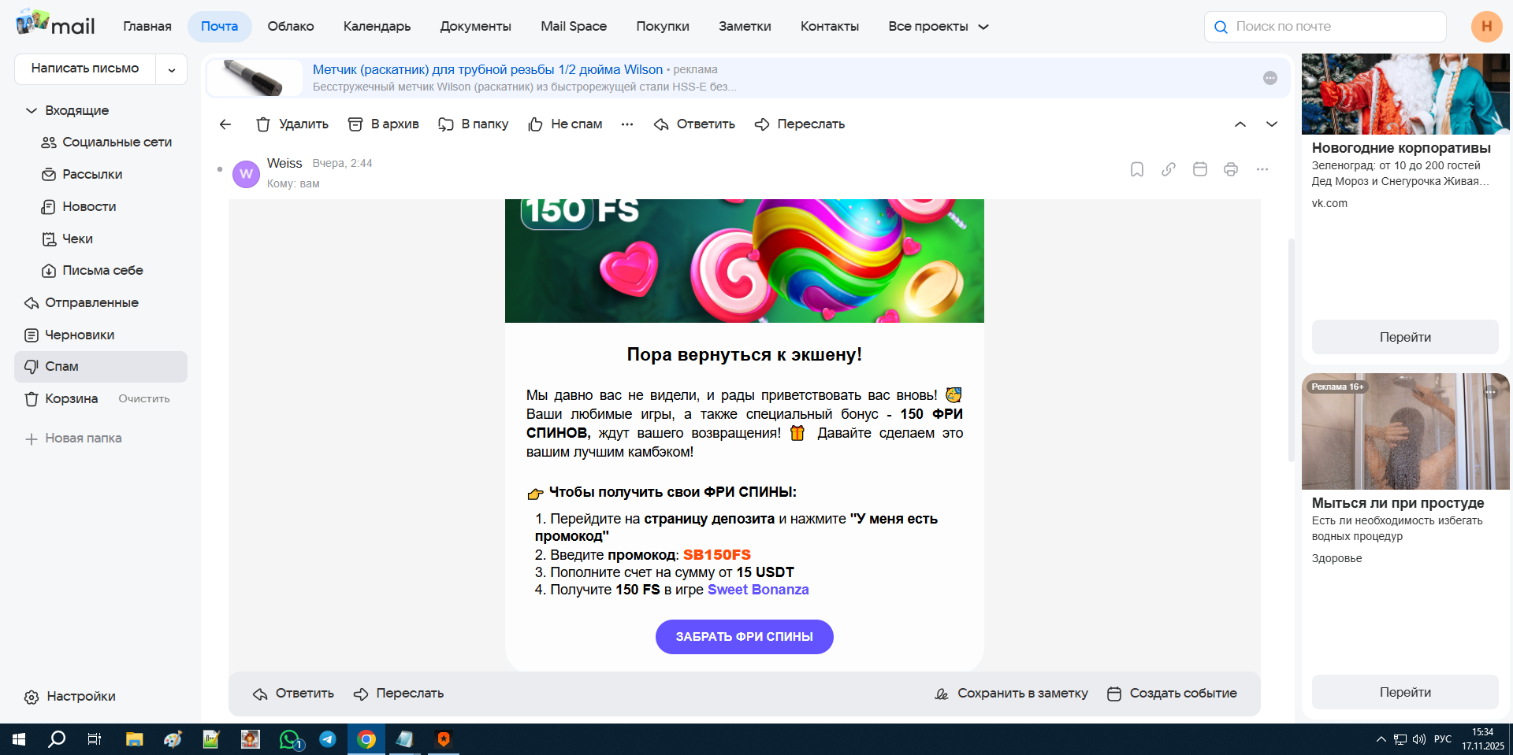Viewport: 1513px width, 755px height.
Task: Open the Settings gear in sidebar
Action: click(32, 697)
